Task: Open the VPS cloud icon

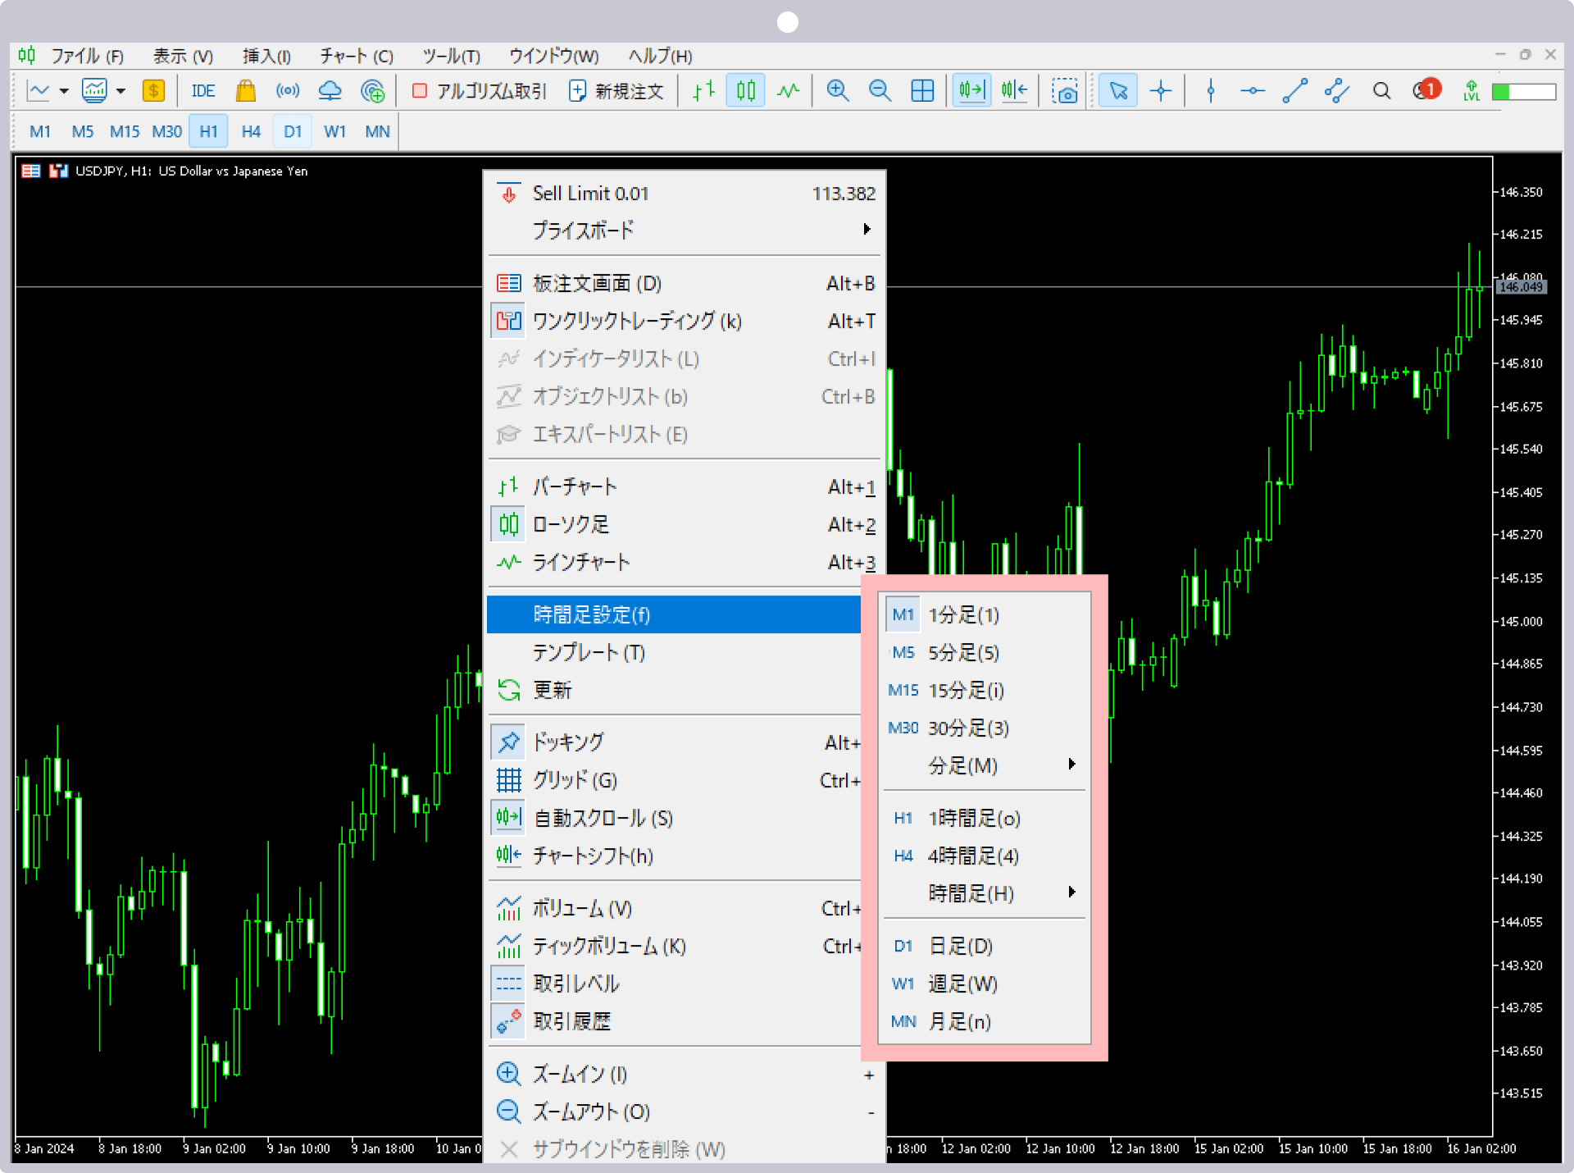Action: 330,91
